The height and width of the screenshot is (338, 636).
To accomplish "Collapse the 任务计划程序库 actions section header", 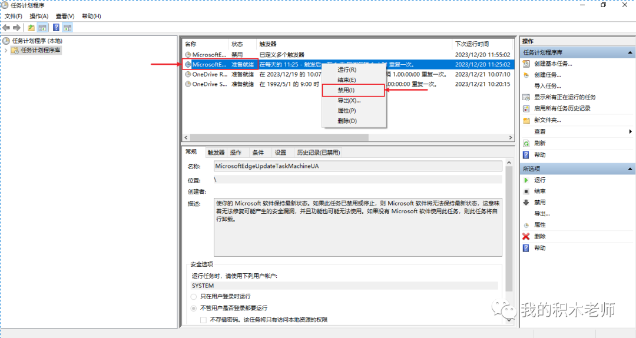I will [x=630, y=52].
